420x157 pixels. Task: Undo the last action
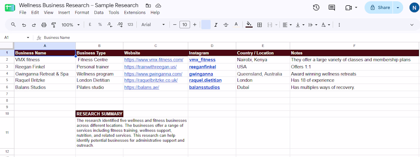tap(24, 25)
